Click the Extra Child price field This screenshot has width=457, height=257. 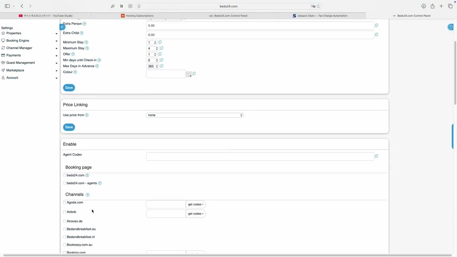click(260, 35)
